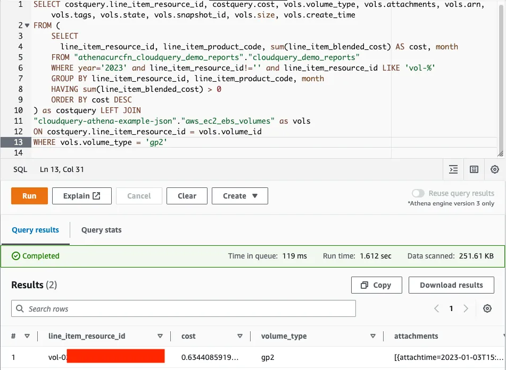Click line number 14 in gutter
Image resolution: width=506 pixels, height=370 pixels.
[x=19, y=153]
